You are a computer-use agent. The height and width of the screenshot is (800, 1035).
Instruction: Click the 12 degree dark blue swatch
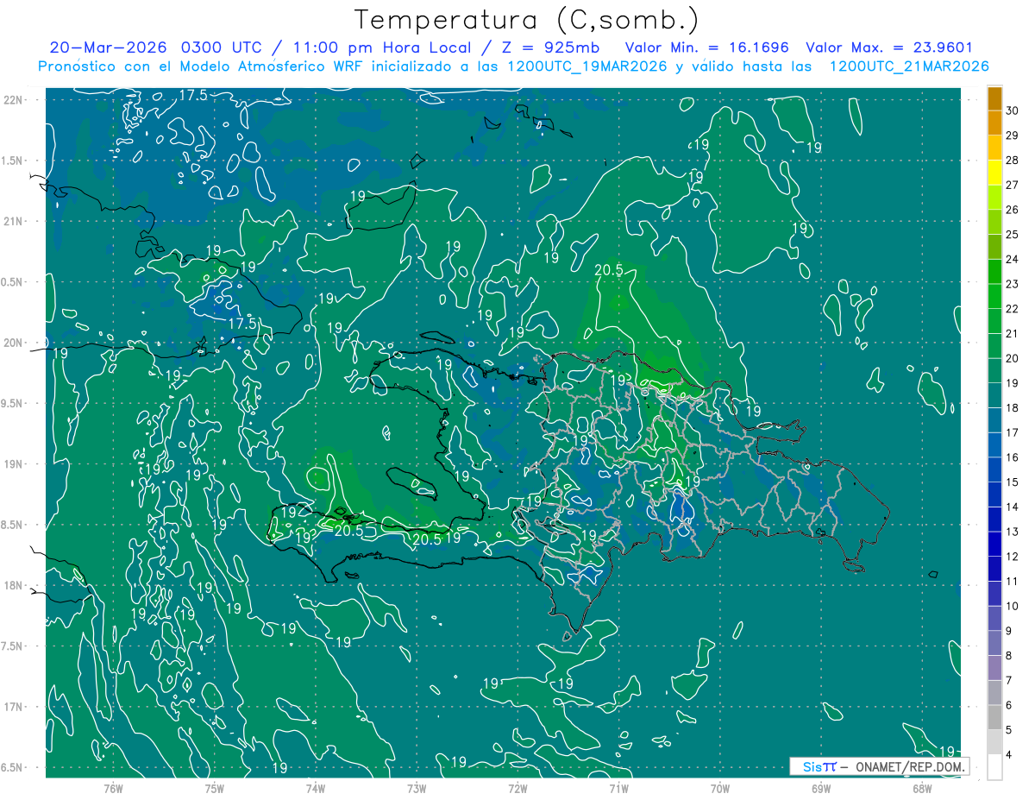tap(994, 544)
